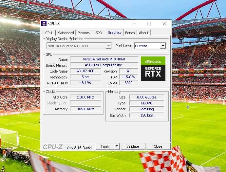Click the Tools button
This screenshot has width=226, height=172.
click(105, 147)
